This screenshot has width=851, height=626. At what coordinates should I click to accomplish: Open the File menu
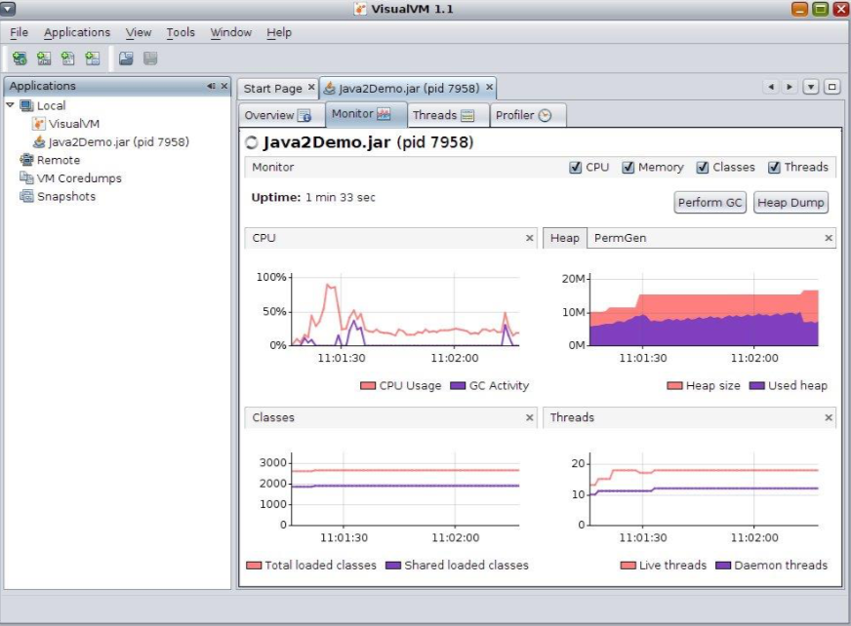[19, 32]
